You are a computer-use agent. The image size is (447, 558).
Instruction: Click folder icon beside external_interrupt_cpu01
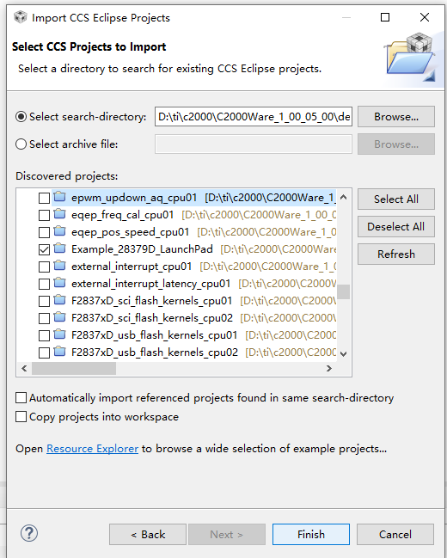point(60,266)
